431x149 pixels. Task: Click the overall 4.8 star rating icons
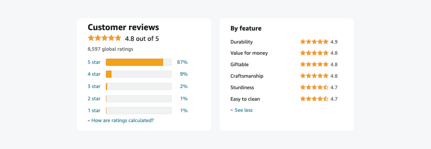coord(104,38)
